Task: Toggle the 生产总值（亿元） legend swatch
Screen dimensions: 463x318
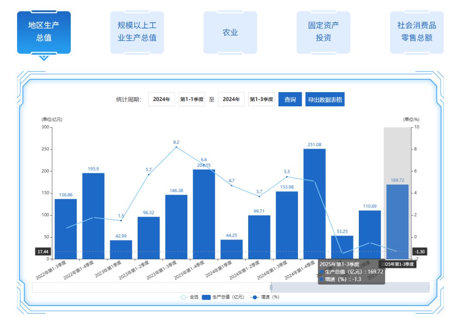Action: (x=206, y=297)
